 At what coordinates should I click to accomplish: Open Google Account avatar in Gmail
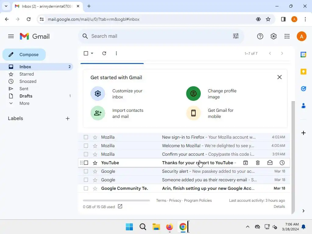tap(301, 37)
